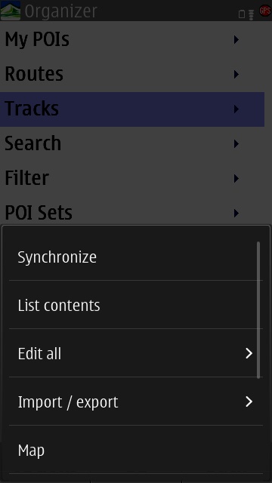
Task: Open the My POIs list item
Action: [132, 40]
